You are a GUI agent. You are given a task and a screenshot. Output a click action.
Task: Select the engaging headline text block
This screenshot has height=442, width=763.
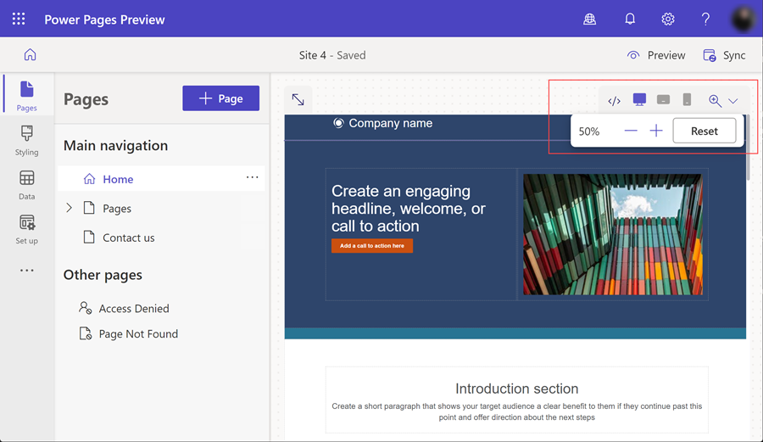(x=409, y=209)
